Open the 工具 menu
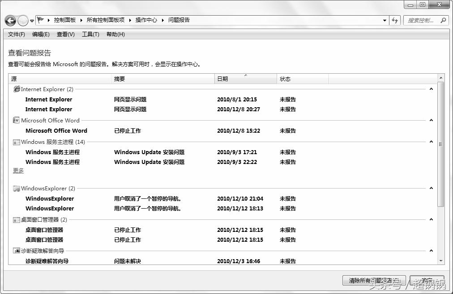The image size is (453, 294). click(90, 34)
